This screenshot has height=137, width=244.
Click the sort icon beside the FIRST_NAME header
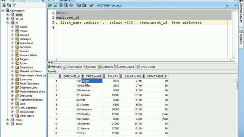pos(83,76)
